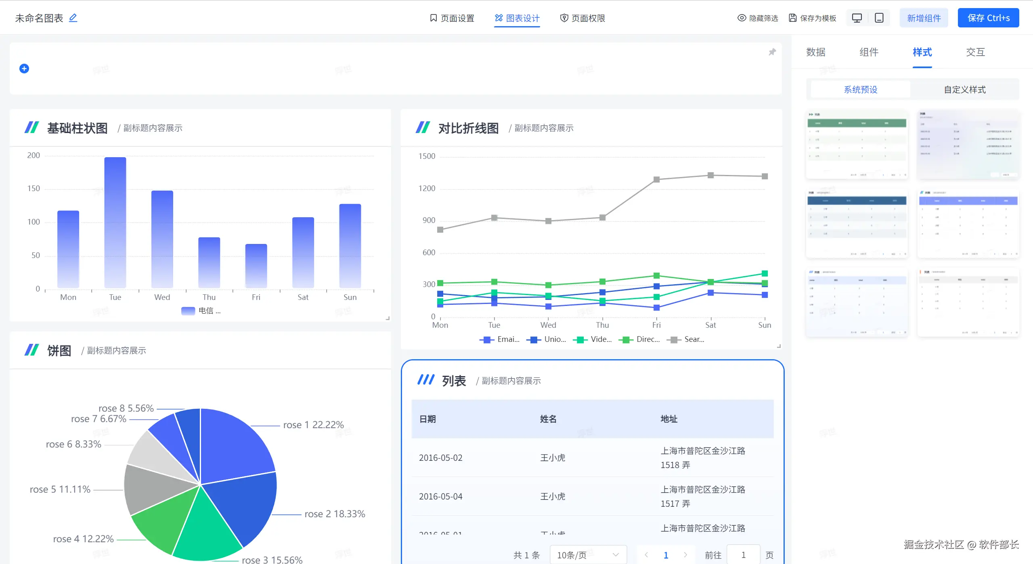Open the 页面设置 tab
The height and width of the screenshot is (564, 1033).
click(452, 18)
